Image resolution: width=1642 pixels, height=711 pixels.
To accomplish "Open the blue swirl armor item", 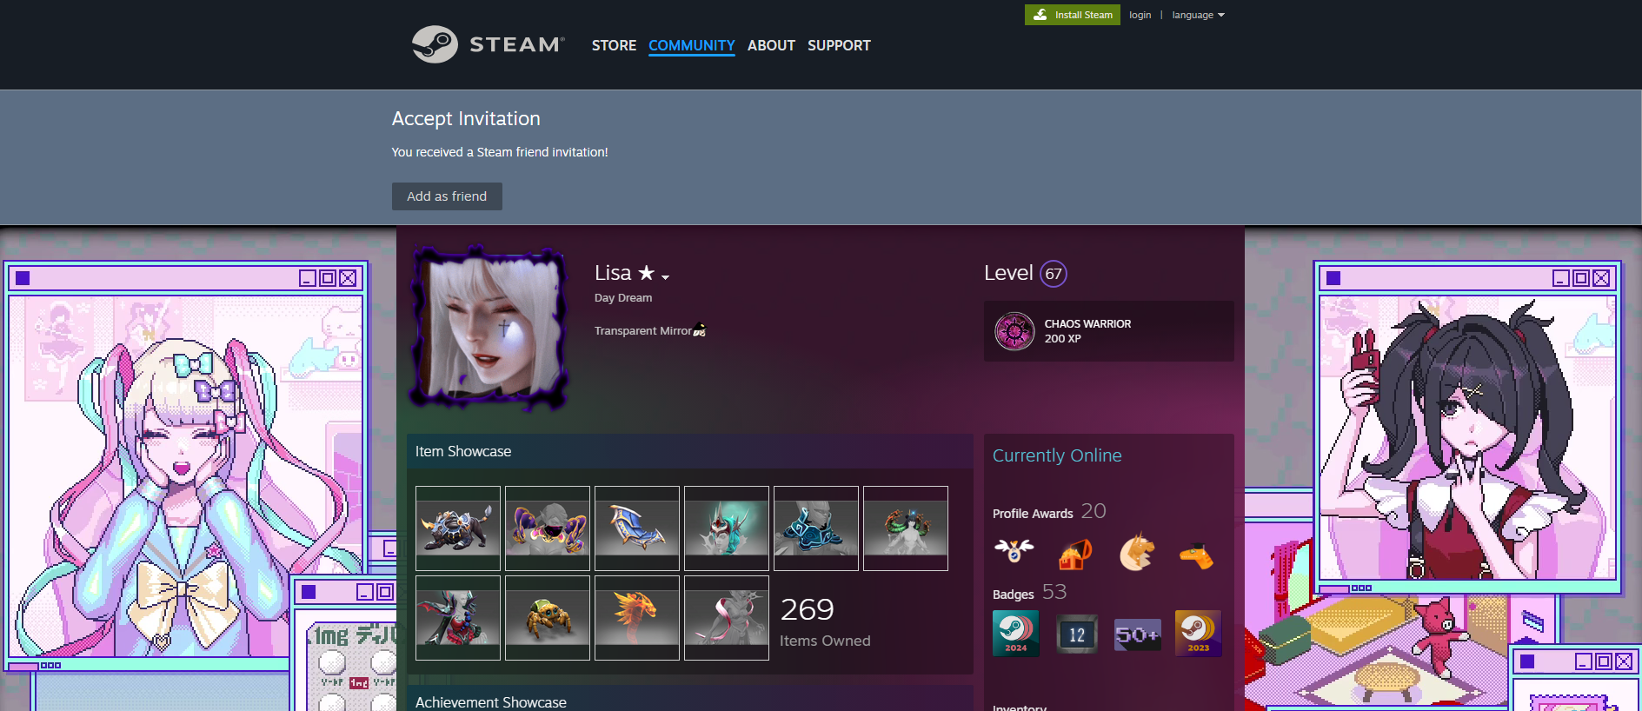I will point(816,528).
